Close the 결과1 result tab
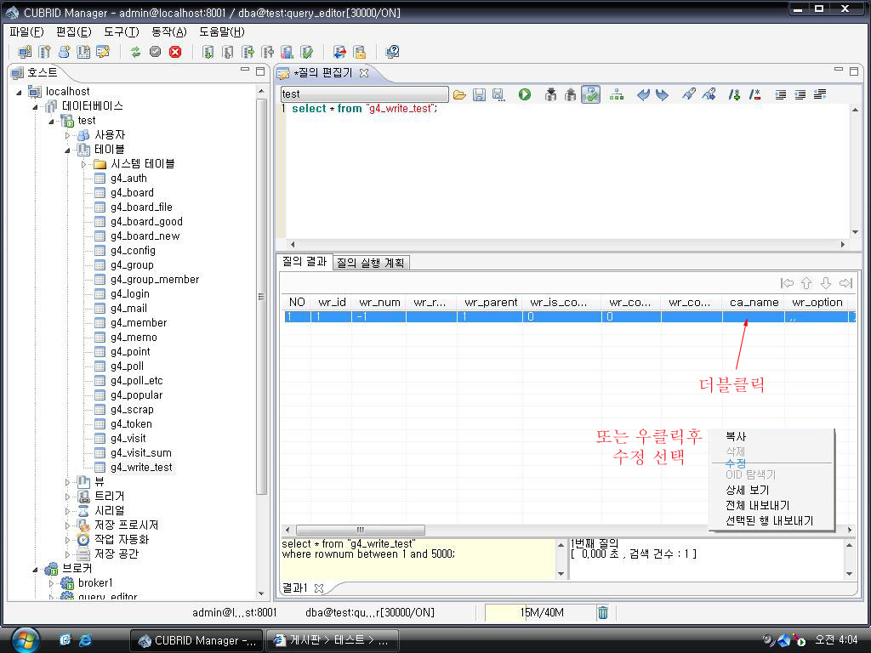871x653 pixels. (x=319, y=588)
